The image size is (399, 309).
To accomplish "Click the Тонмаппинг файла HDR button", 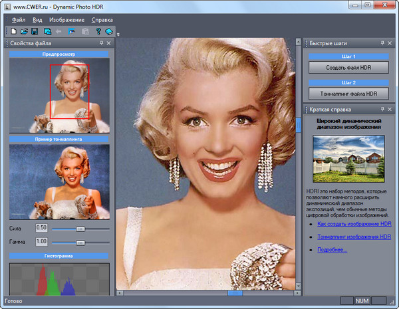I will coord(348,93).
